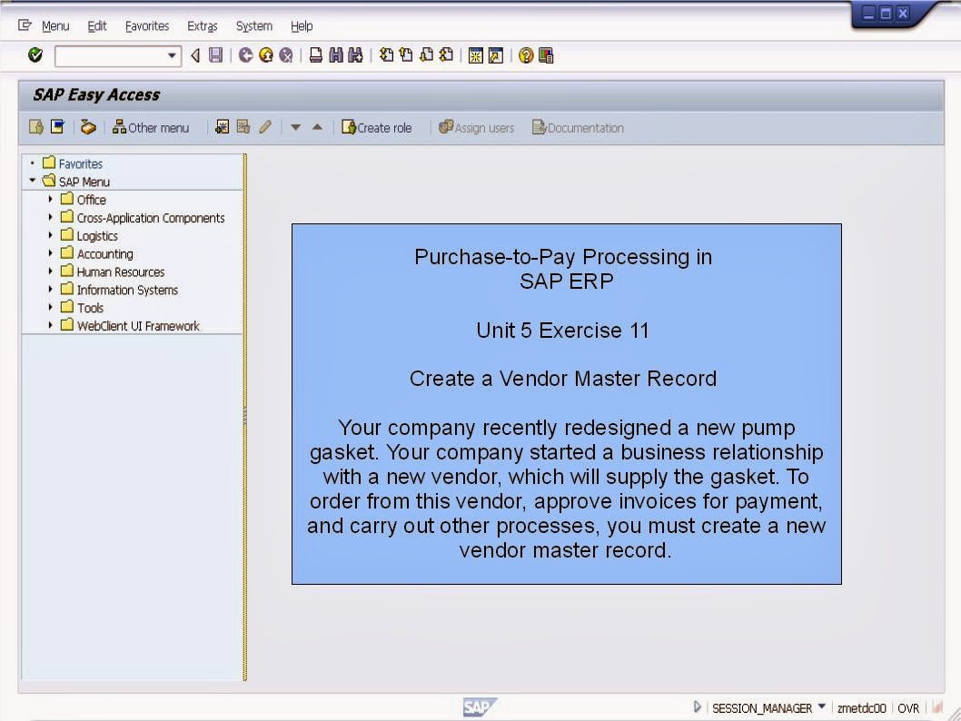Screen dimensions: 961x721
Task: Select the Accounting tree item label
Action: click(x=104, y=253)
